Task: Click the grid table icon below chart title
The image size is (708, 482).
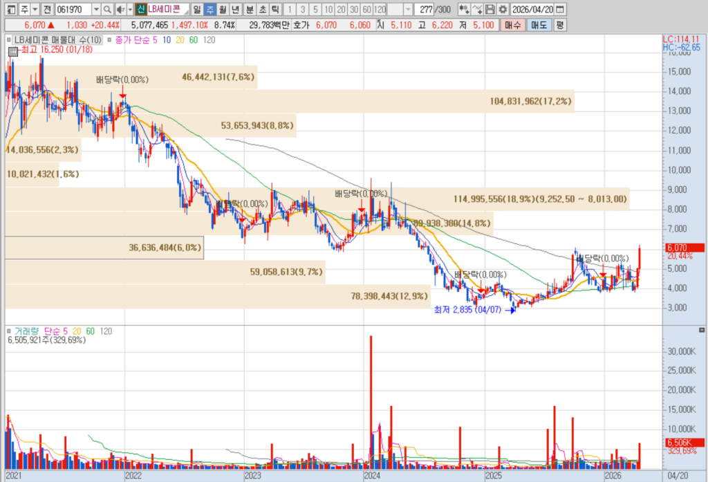Action: tap(13, 51)
